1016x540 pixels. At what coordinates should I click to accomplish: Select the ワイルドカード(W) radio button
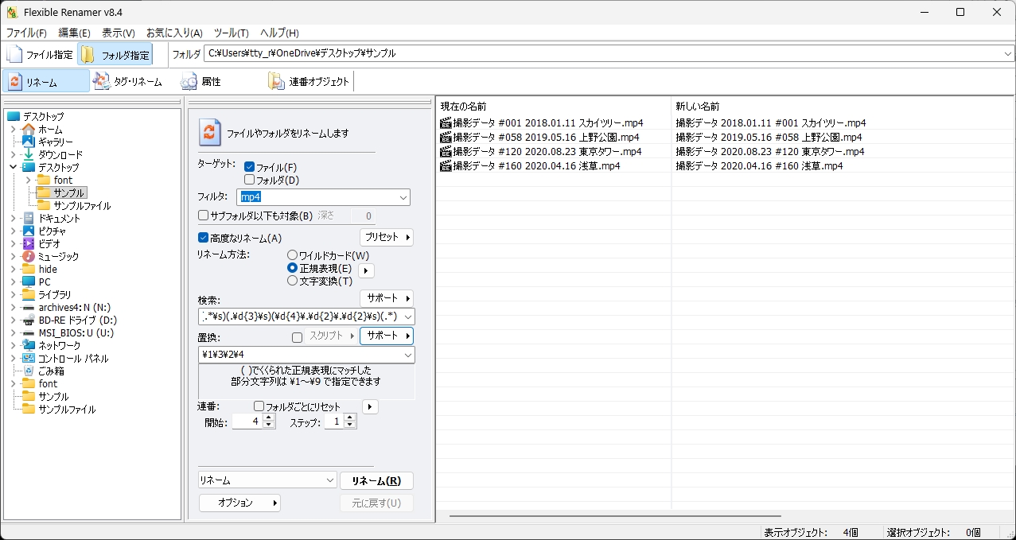pos(292,255)
